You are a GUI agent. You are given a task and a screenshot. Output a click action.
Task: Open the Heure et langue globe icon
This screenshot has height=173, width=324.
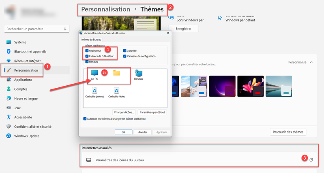click(x=9, y=98)
